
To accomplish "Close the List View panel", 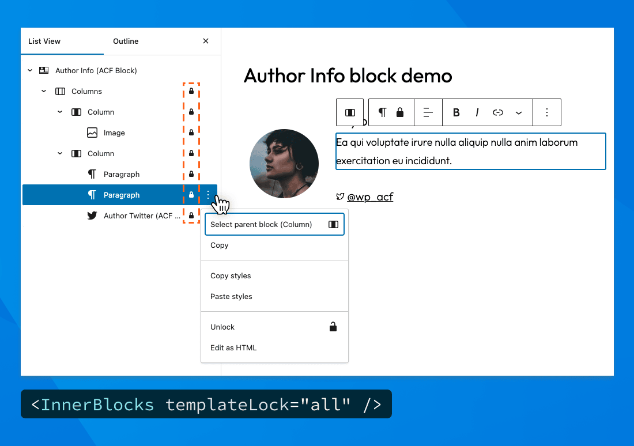I will coord(206,41).
